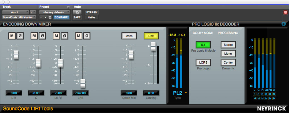Toggle phase invert on the L R channel
This screenshot has width=289, height=113.
click(20, 36)
